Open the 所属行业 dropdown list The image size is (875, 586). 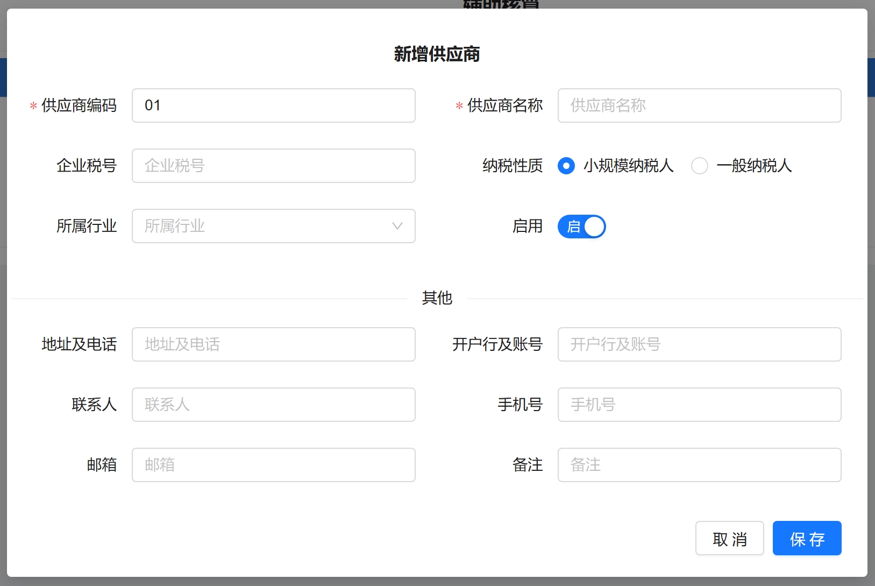pos(264,226)
